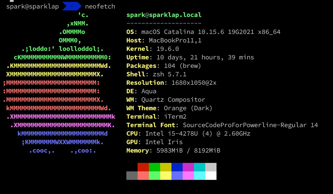Click the light blue periwinkle block
Screen dimensions: 333x194
click(x=177, y=175)
